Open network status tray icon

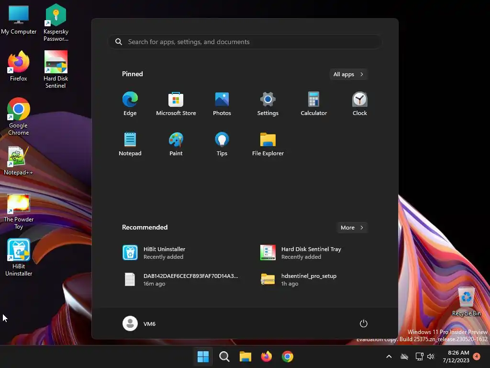pyautogui.click(x=419, y=356)
